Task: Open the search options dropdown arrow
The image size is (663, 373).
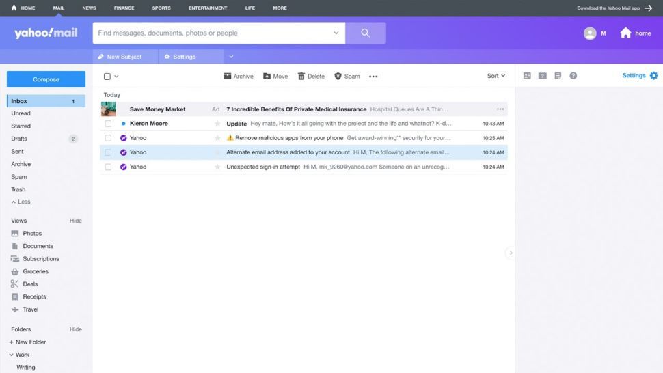Action: (336, 33)
